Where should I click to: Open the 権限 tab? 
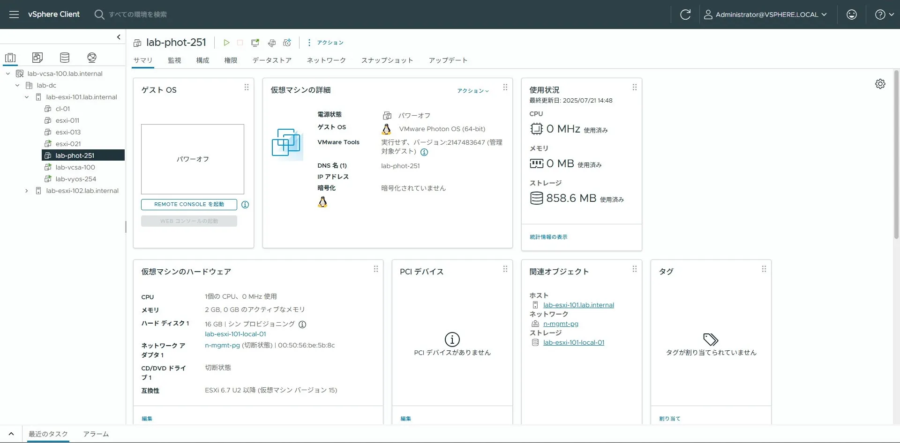click(231, 60)
